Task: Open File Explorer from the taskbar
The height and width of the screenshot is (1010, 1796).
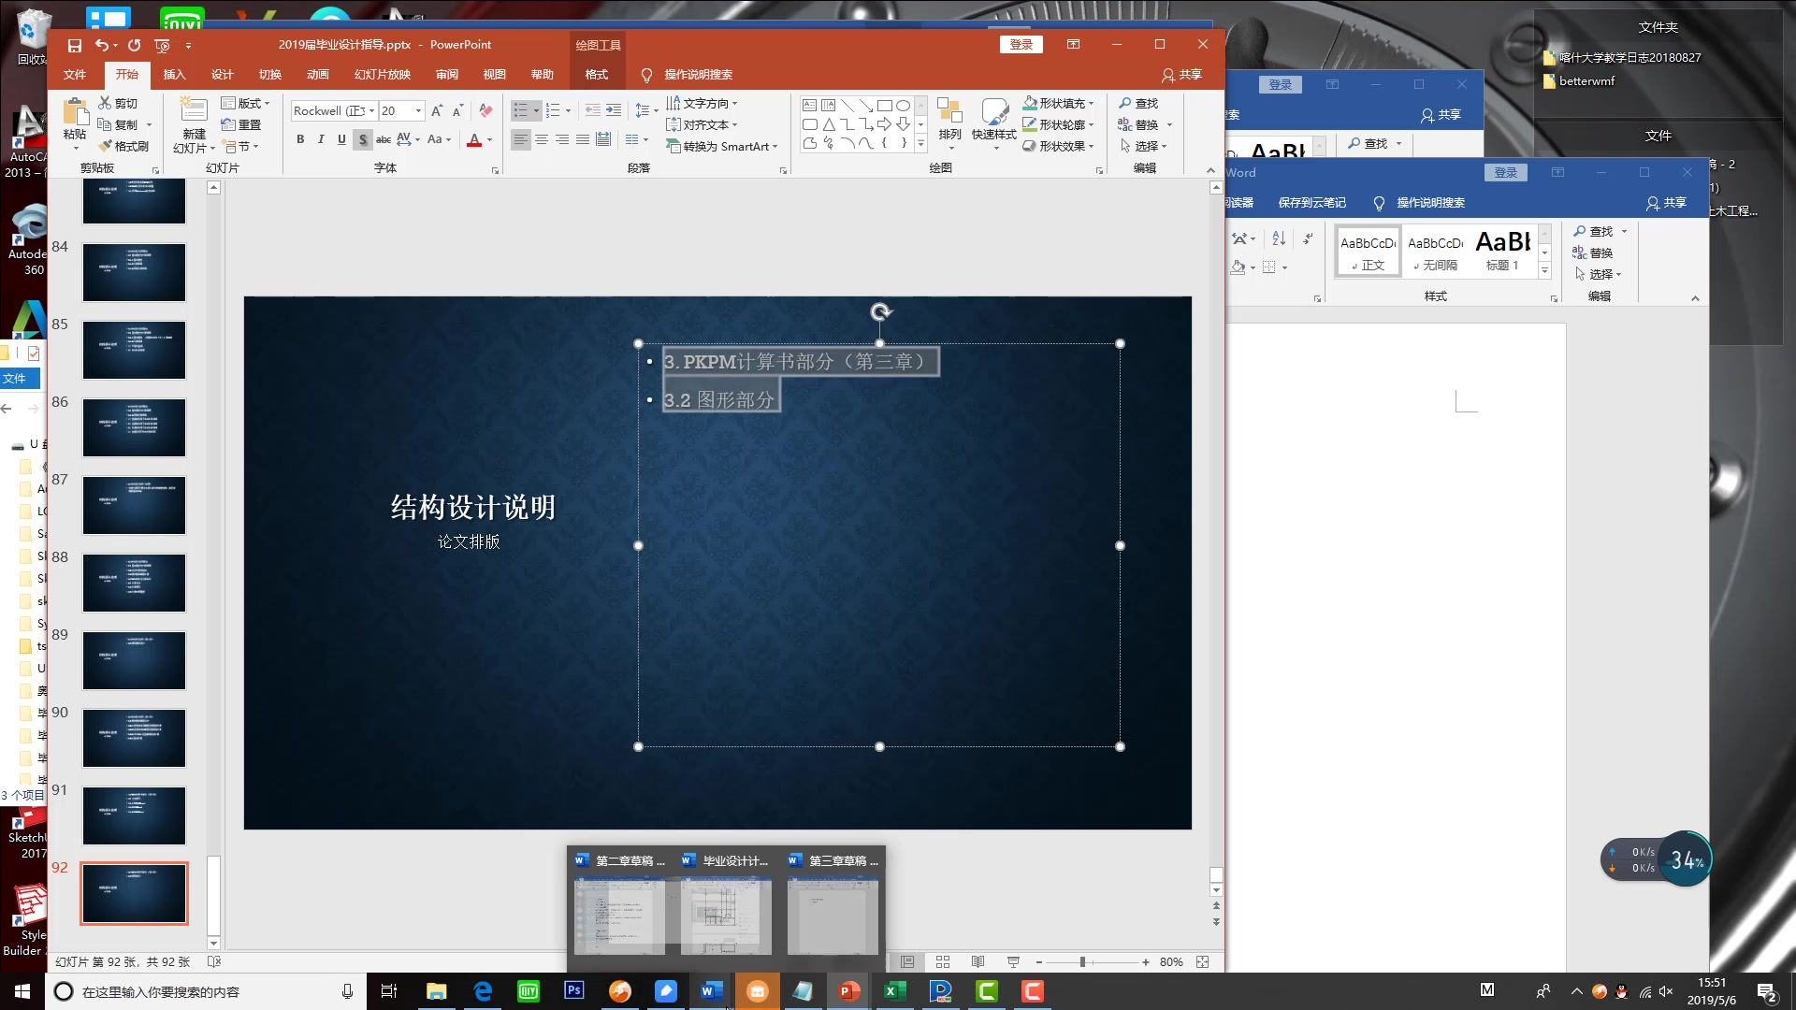Action: (437, 991)
